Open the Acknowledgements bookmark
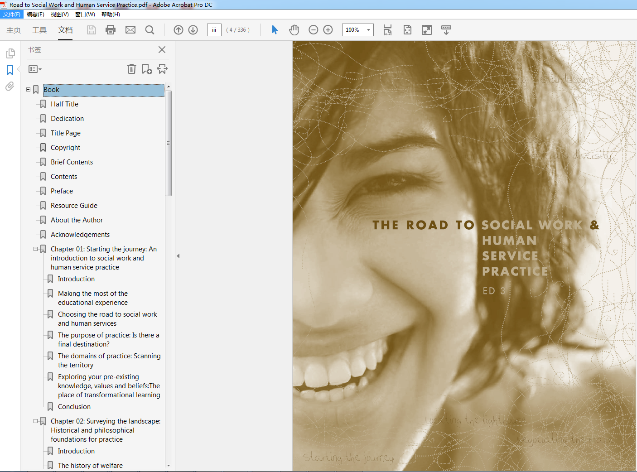Viewport: 637px width, 472px height. tap(80, 235)
